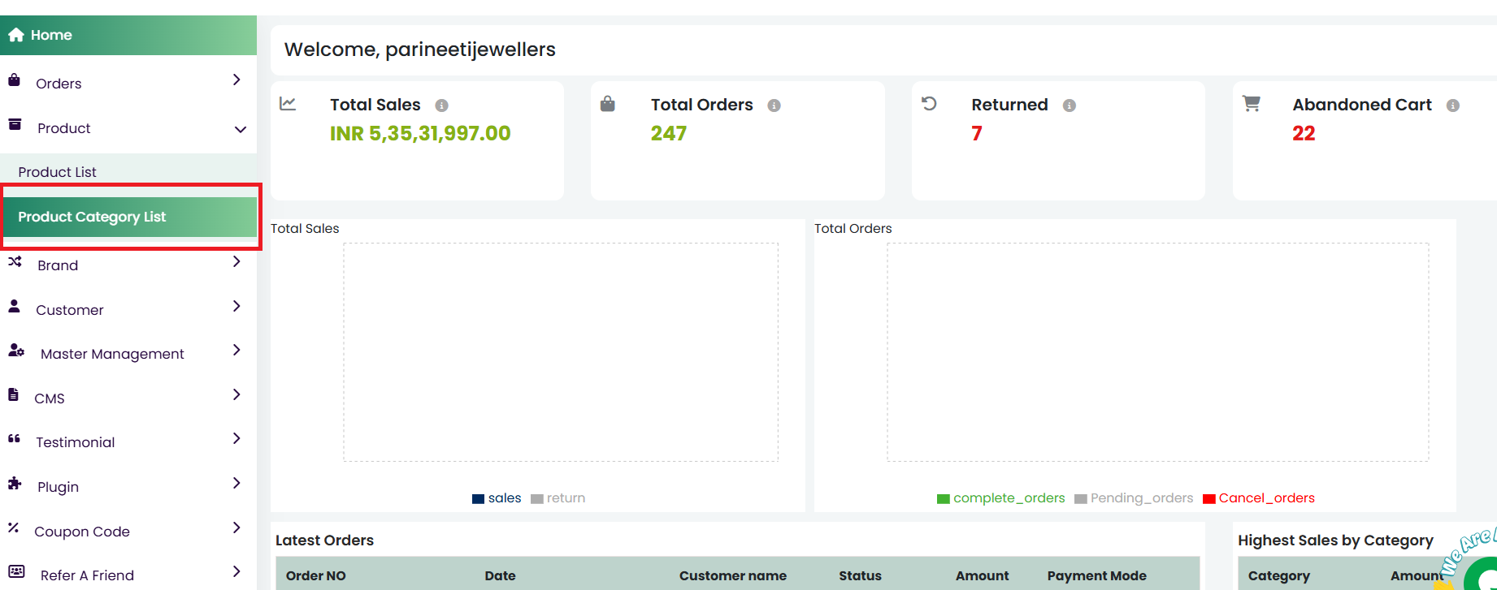Click the Order NO column header
The width and height of the screenshot is (1497, 590).
point(315,575)
